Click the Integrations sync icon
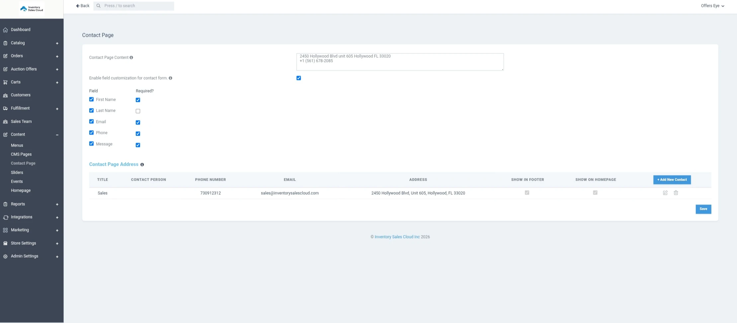 tap(5, 217)
